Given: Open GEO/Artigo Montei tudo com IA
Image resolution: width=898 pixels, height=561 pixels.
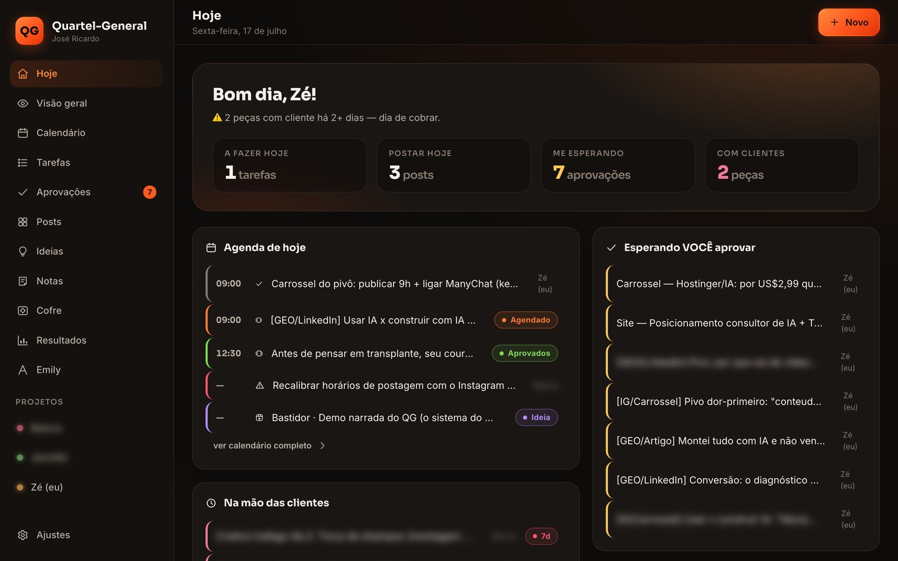Looking at the screenshot, I should pos(736,441).
